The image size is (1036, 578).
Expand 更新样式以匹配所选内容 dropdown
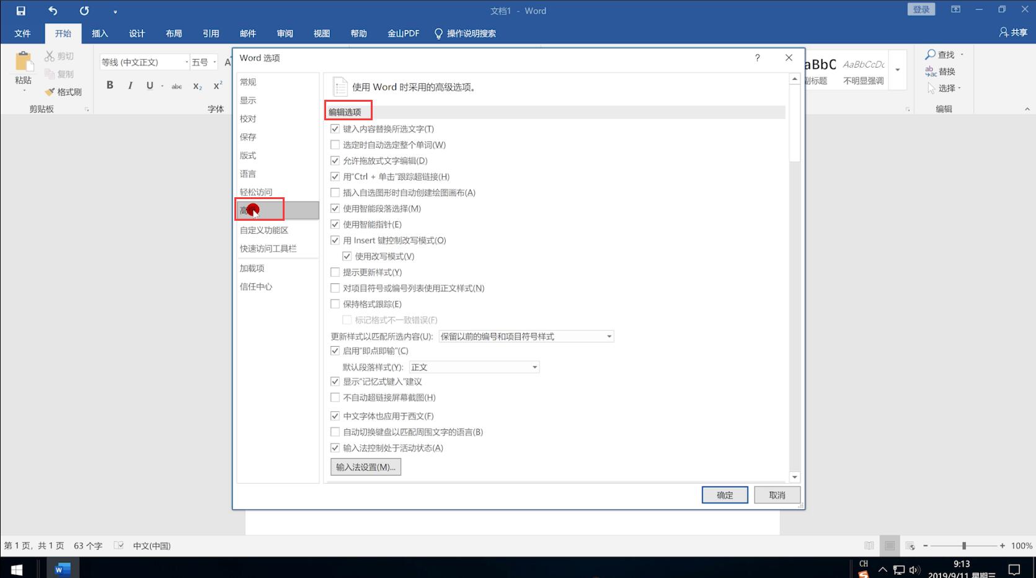point(609,336)
